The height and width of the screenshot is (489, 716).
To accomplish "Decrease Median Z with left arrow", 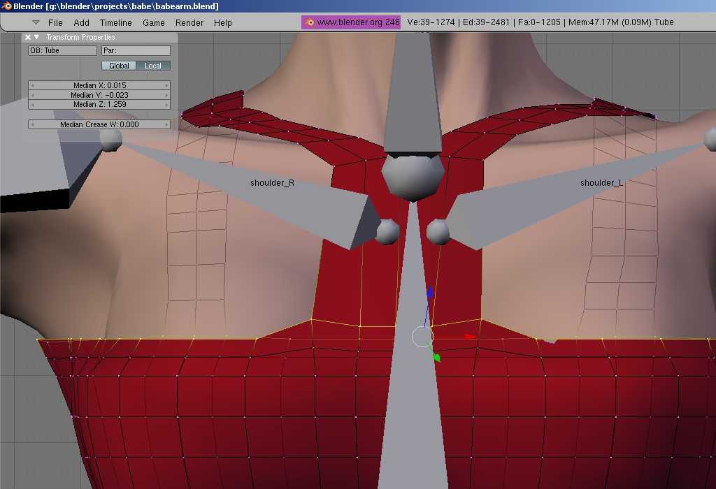I will coord(32,105).
